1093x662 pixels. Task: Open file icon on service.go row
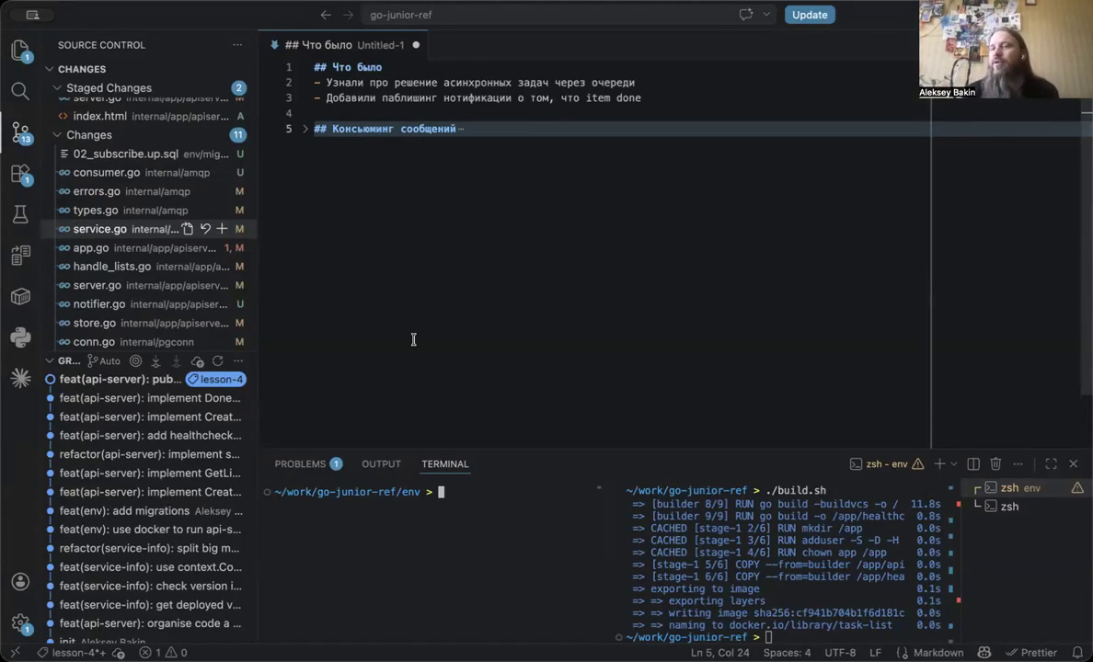[x=188, y=229]
